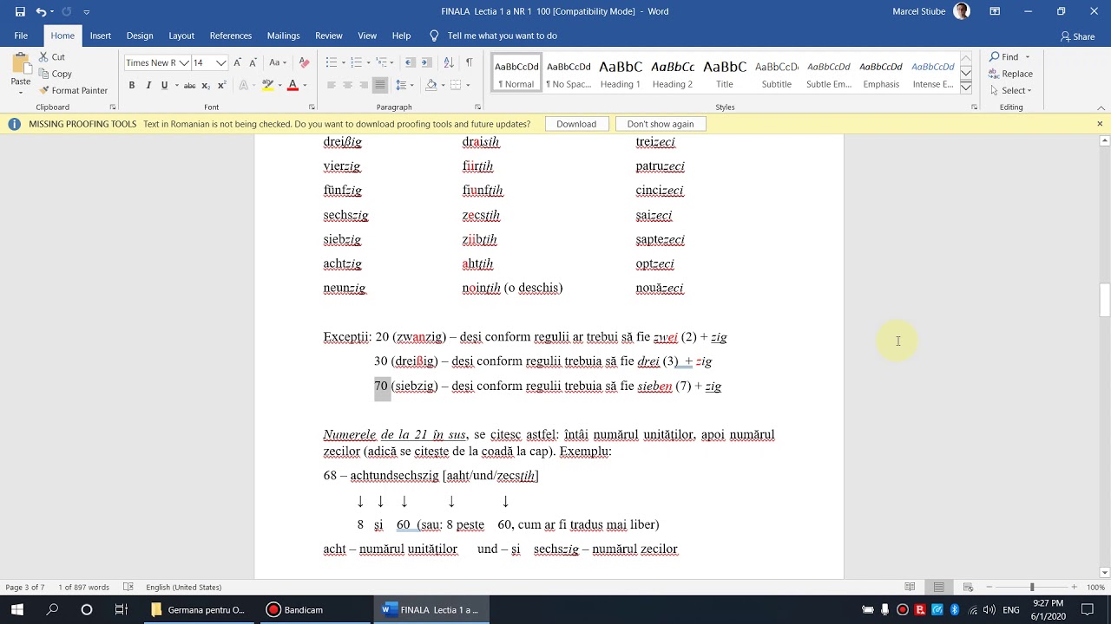This screenshot has width=1111, height=624.
Task: Expand the Styles gallery More button
Action: 966,87
